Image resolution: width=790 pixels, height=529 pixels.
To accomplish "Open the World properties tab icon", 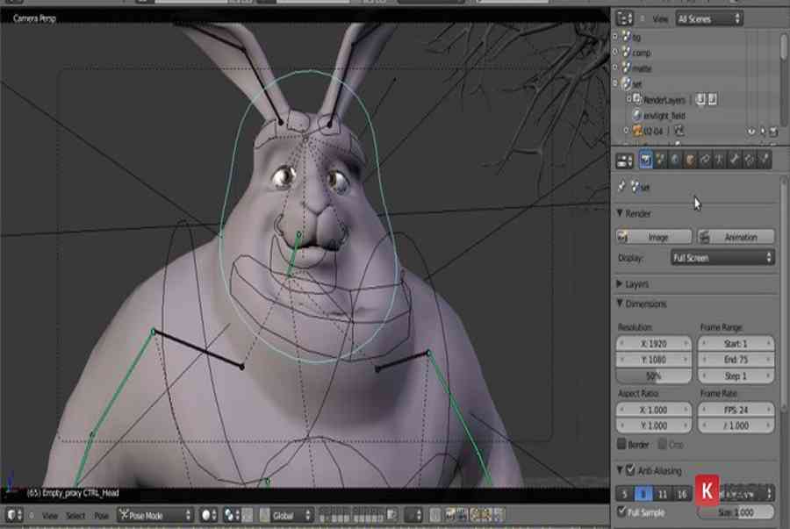I will coord(675,161).
